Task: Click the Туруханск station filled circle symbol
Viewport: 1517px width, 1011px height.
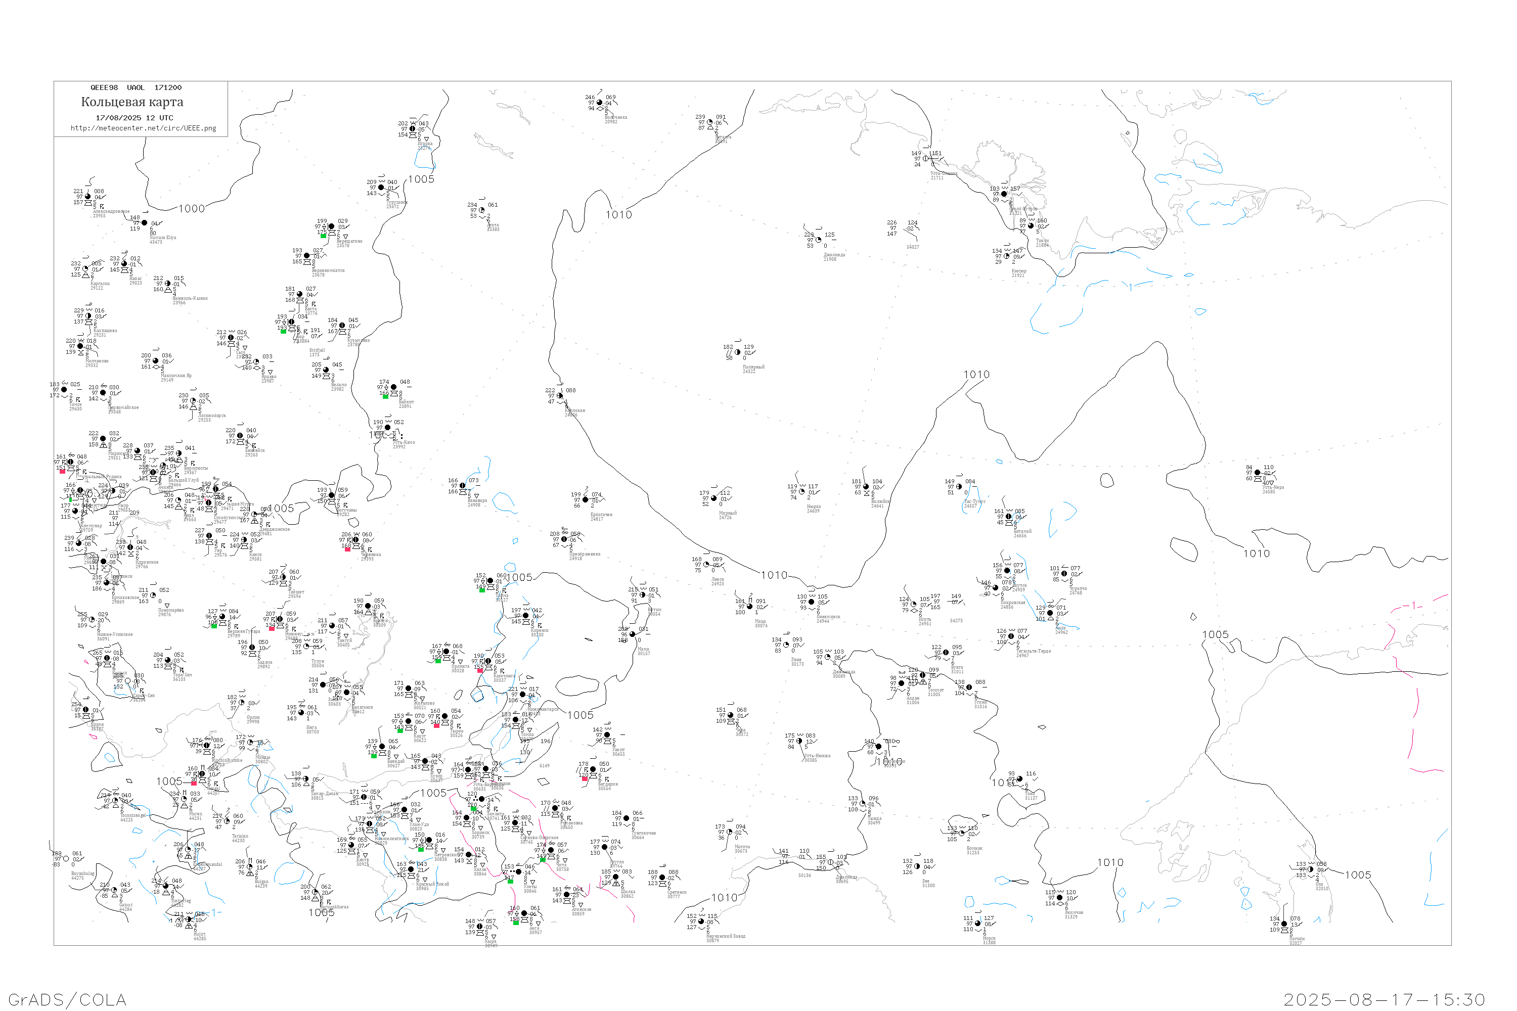Action: pyautogui.click(x=382, y=188)
